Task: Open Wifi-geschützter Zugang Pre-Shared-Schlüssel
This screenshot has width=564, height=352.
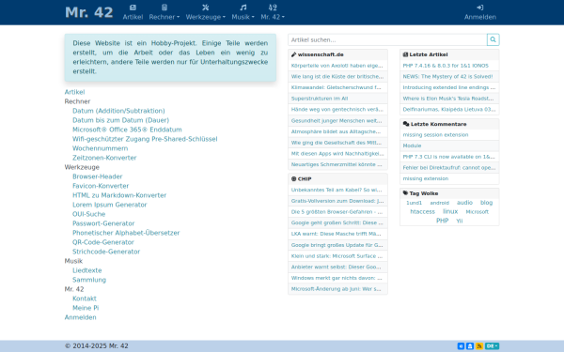Action: (145, 139)
